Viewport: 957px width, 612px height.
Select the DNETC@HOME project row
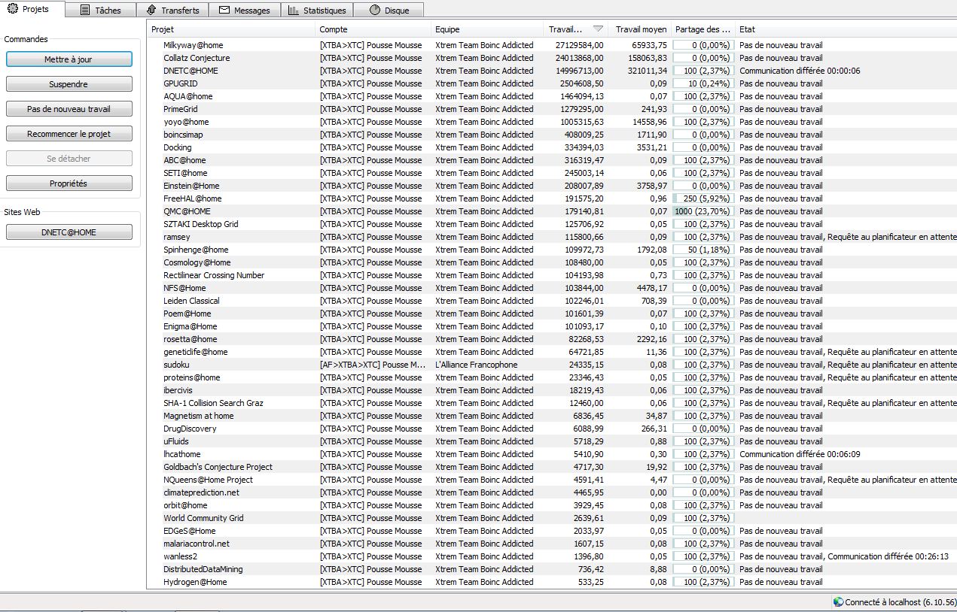[x=552, y=71]
